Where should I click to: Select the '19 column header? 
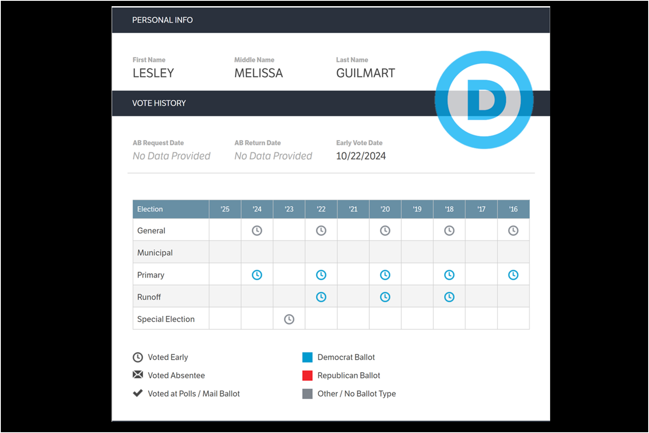click(x=417, y=209)
